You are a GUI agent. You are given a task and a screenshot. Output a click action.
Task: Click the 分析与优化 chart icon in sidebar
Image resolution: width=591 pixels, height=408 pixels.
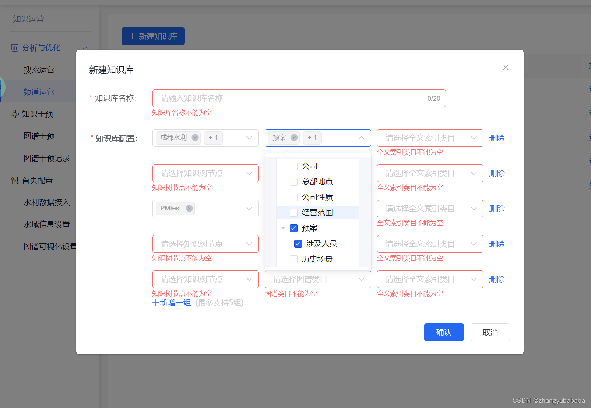pos(15,48)
